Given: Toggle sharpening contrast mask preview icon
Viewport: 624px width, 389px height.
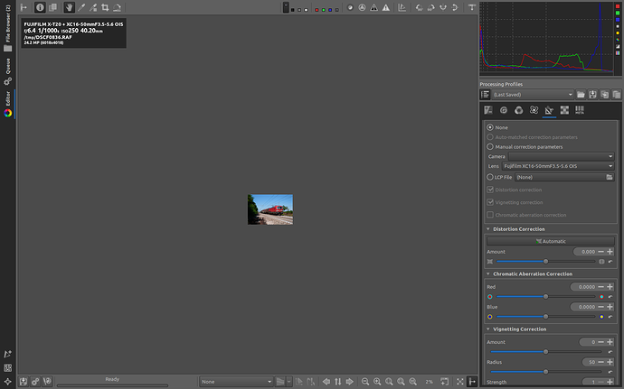Looking at the screenshot, I should pos(362,7).
